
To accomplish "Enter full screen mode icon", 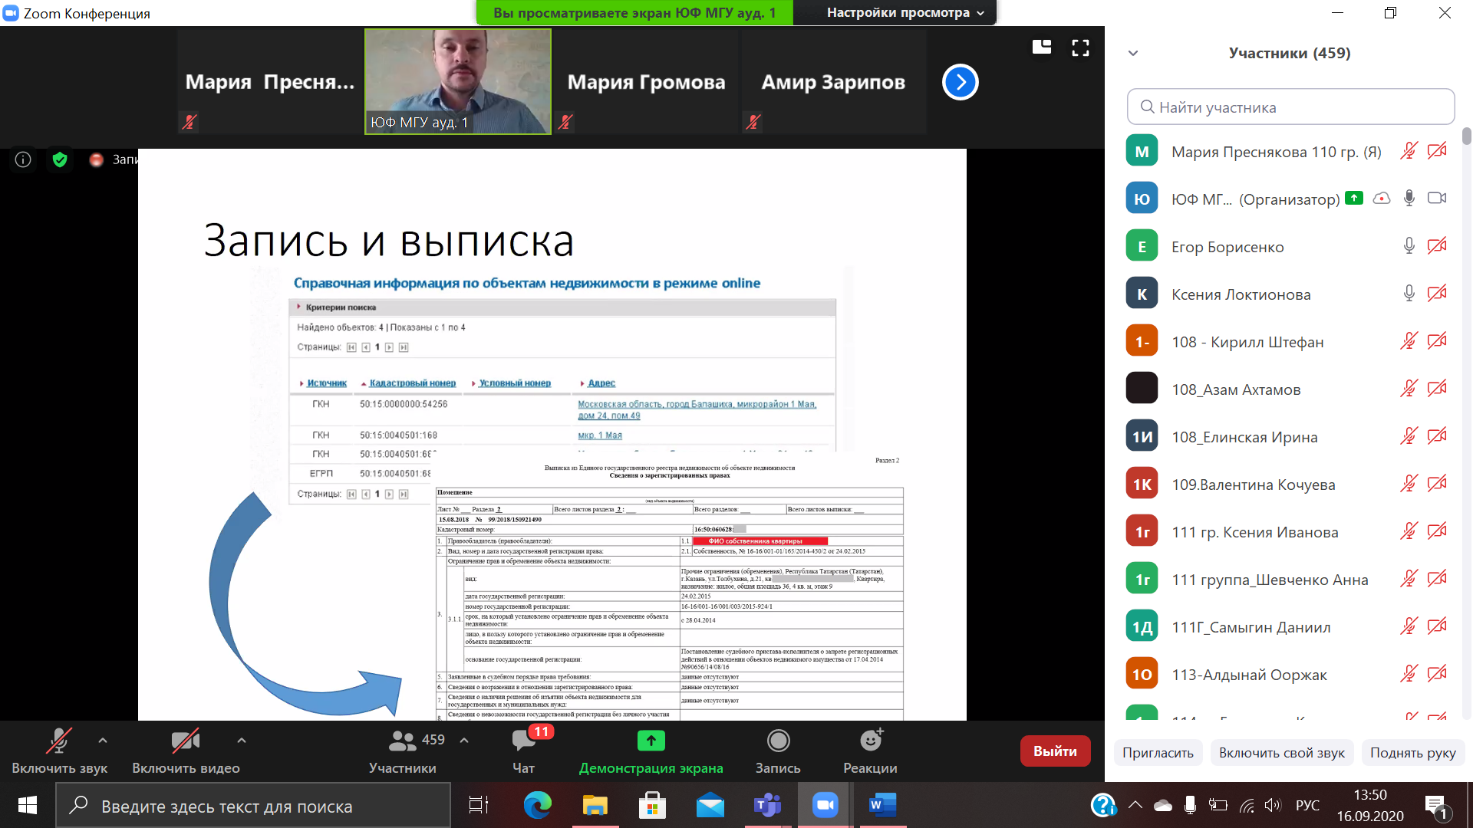I will (1080, 48).
